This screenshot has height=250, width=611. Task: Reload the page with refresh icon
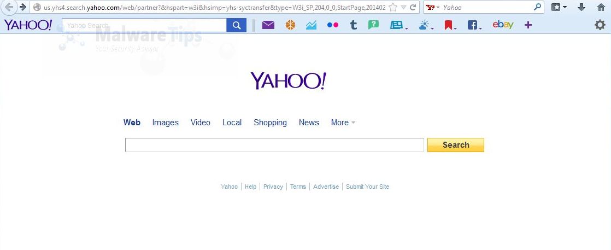tap(413, 7)
